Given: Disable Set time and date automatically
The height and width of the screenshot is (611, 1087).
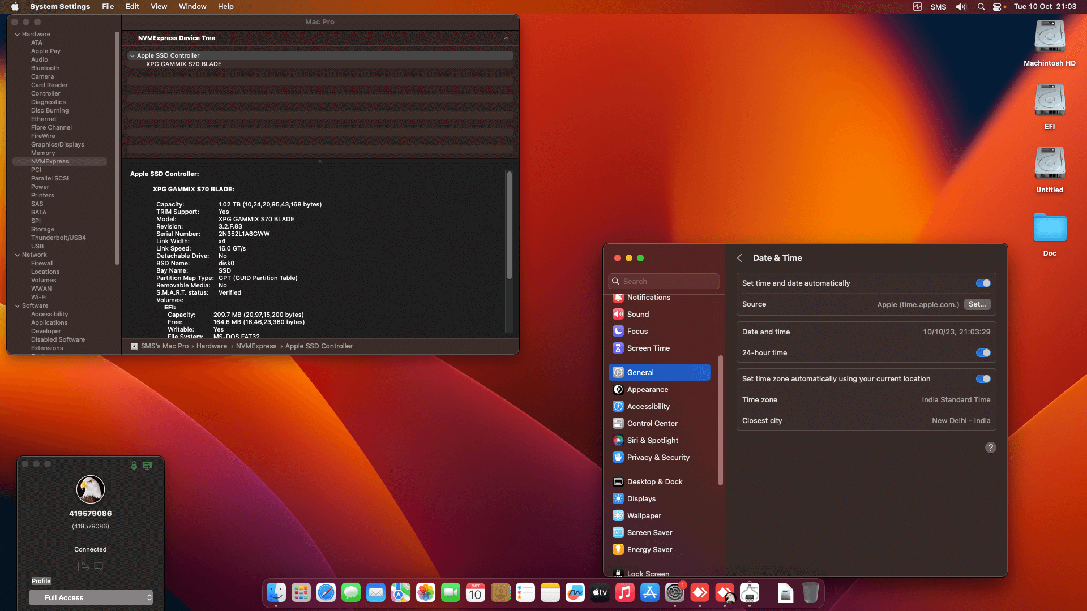Looking at the screenshot, I should 983,283.
